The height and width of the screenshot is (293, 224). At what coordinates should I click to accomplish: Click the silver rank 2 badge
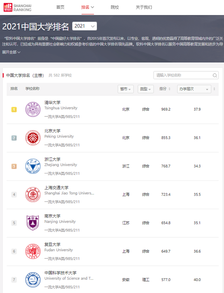point(14,138)
